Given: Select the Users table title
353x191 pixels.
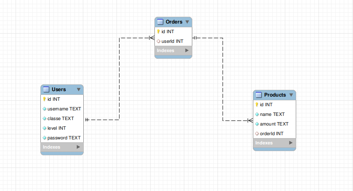Looking at the screenshot, I should pos(59,89).
